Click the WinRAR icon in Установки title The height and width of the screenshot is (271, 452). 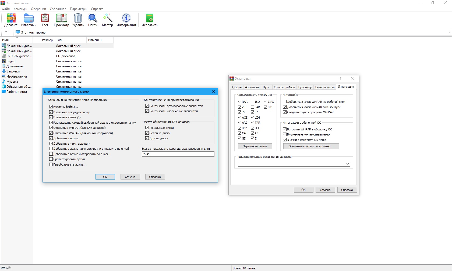(232, 79)
